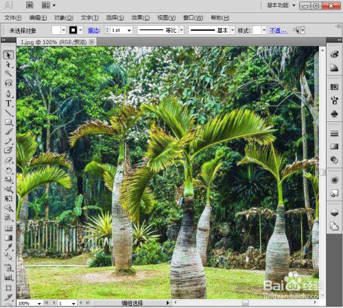Viewport: 343px width, 308px height.
Task: Open the Graphic Styles panel icon
Action: coord(334,193)
